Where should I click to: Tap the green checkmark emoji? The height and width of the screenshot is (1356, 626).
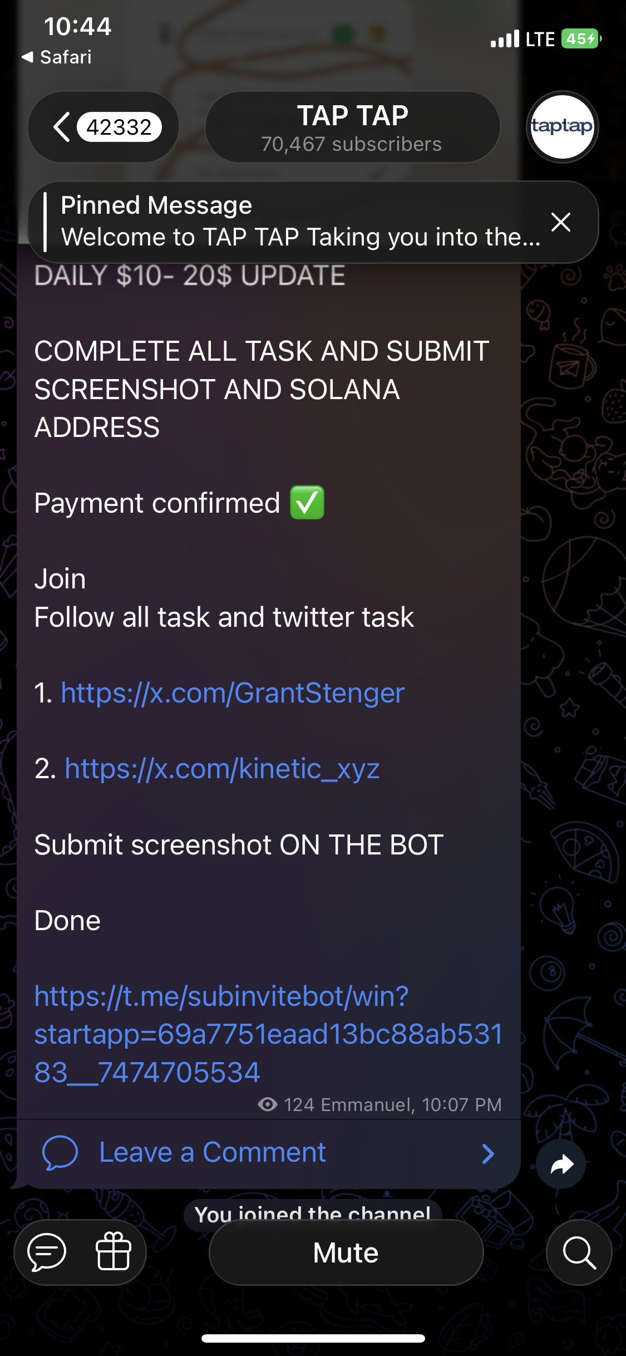(307, 503)
